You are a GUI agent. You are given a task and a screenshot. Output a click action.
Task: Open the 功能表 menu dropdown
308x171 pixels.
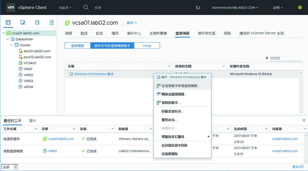point(65,8)
